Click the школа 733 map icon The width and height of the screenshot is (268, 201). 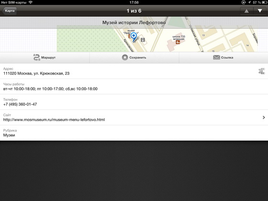tap(178, 42)
